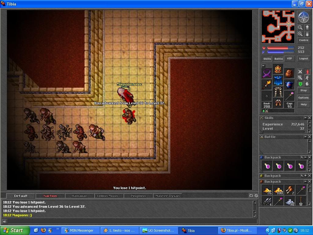Enable chase opponent mode (running figure)
The image size is (313, 235).
307,78
